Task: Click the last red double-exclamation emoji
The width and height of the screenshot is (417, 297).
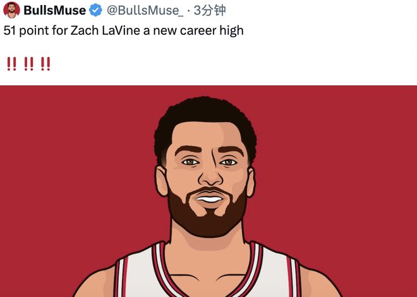Action: pyautogui.click(x=45, y=64)
